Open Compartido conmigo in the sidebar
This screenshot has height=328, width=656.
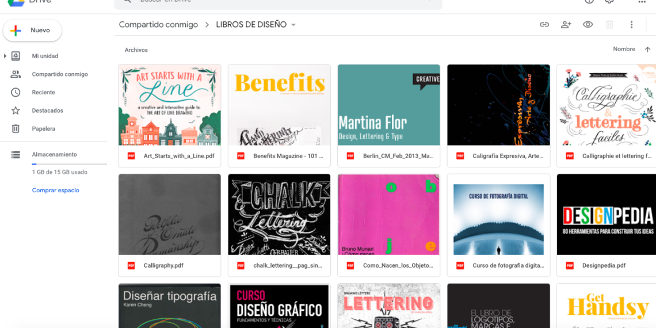pos(60,74)
